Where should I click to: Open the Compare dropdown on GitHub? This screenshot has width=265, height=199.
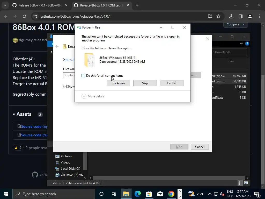click(235, 25)
